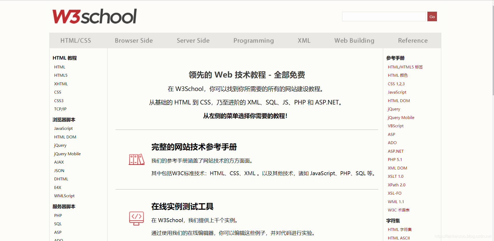Open the VBScript reference link
The width and height of the screenshot is (494, 241).
pyautogui.click(x=396, y=126)
